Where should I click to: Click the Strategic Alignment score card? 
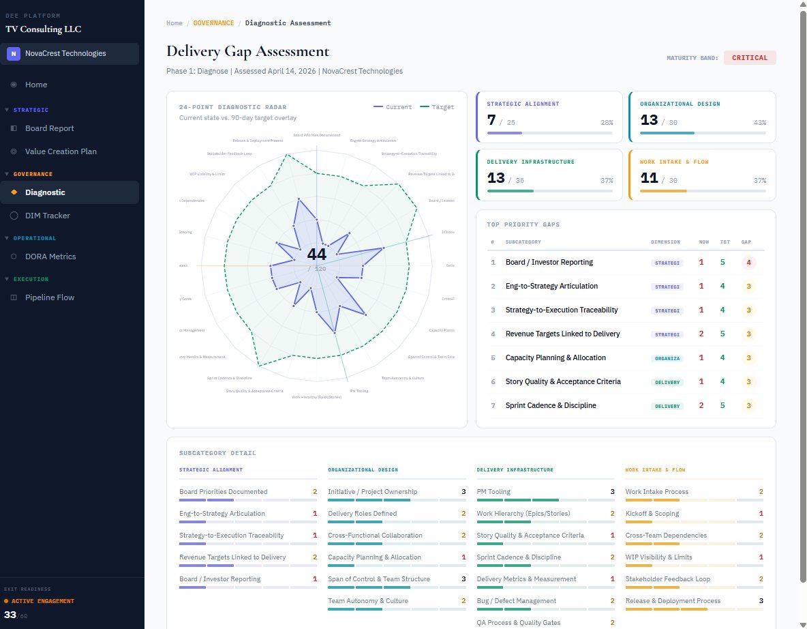pos(549,117)
